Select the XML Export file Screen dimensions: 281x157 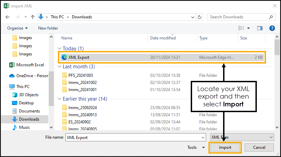(x=79, y=57)
